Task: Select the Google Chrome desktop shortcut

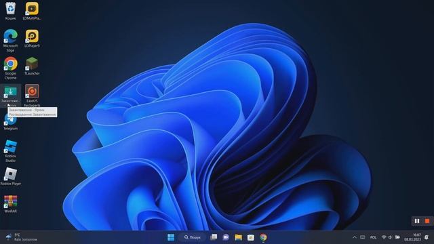Action: point(11,68)
